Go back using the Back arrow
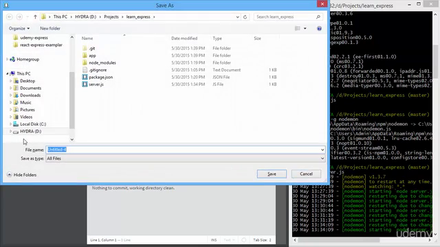This screenshot has height=247, width=440. pyautogui.click(x=9, y=16)
